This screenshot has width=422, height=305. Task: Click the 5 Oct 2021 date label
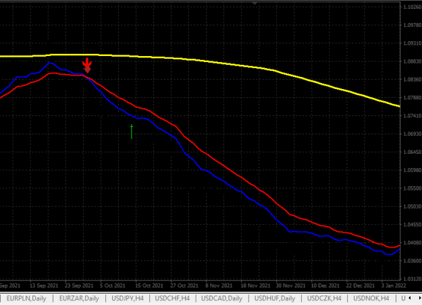113,285
